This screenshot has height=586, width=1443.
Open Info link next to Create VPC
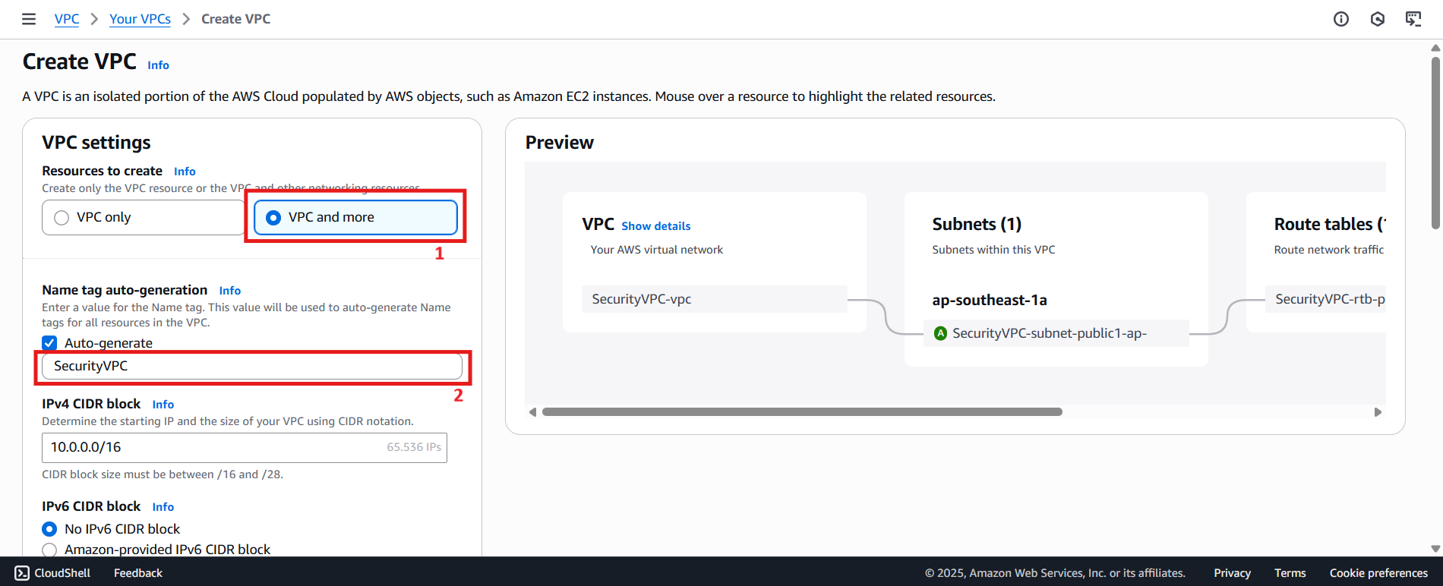[x=158, y=65]
